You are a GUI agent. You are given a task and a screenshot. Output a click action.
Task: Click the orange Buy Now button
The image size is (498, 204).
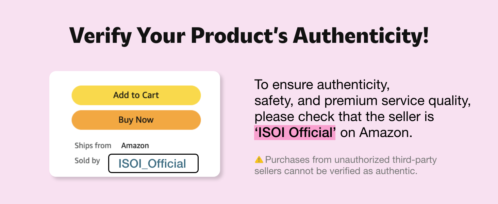[x=136, y=120]
